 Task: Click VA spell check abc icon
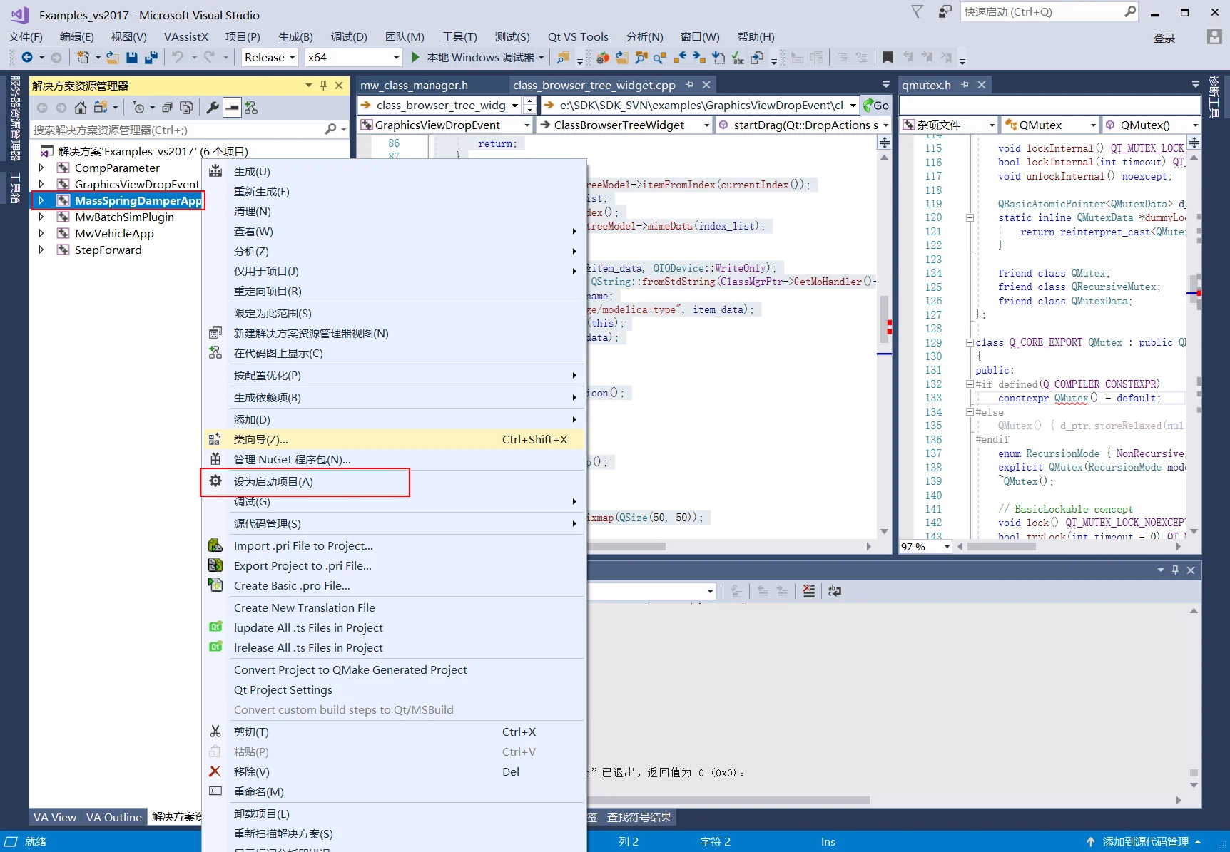click(x=738, y=58)
